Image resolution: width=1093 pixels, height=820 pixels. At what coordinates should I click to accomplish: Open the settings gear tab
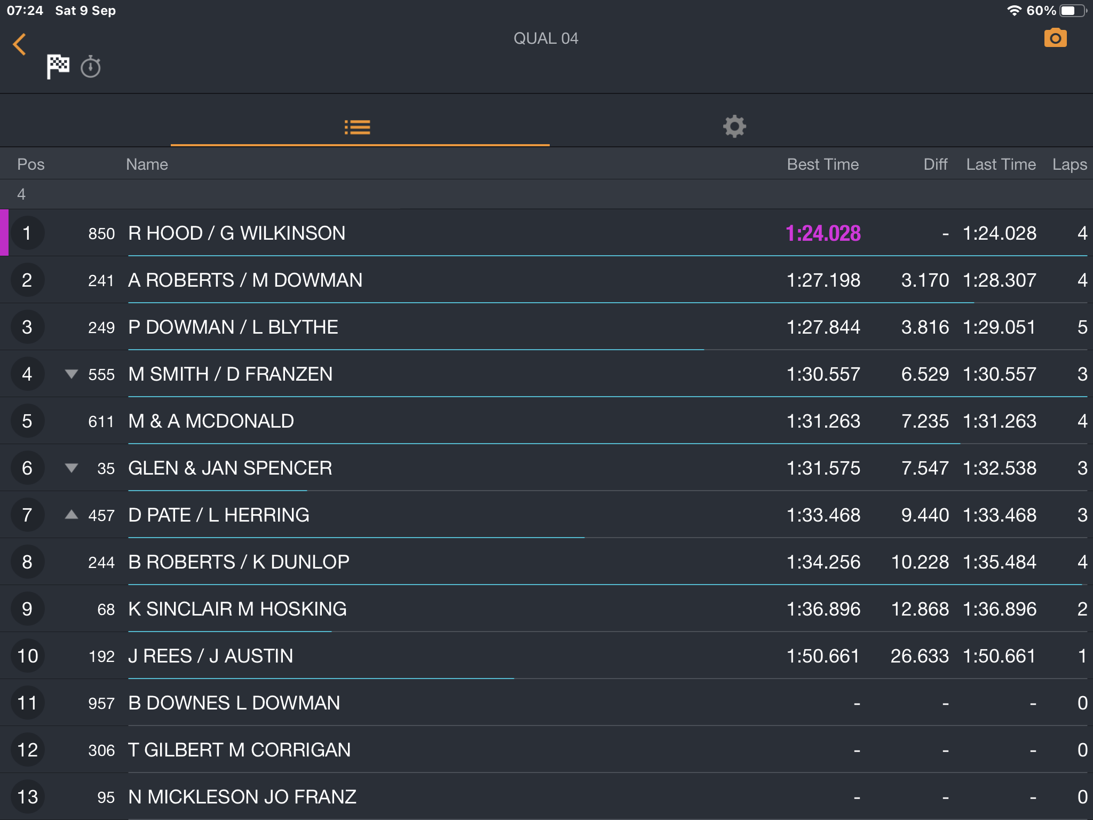pyautogui.click(x=734, y=127)
